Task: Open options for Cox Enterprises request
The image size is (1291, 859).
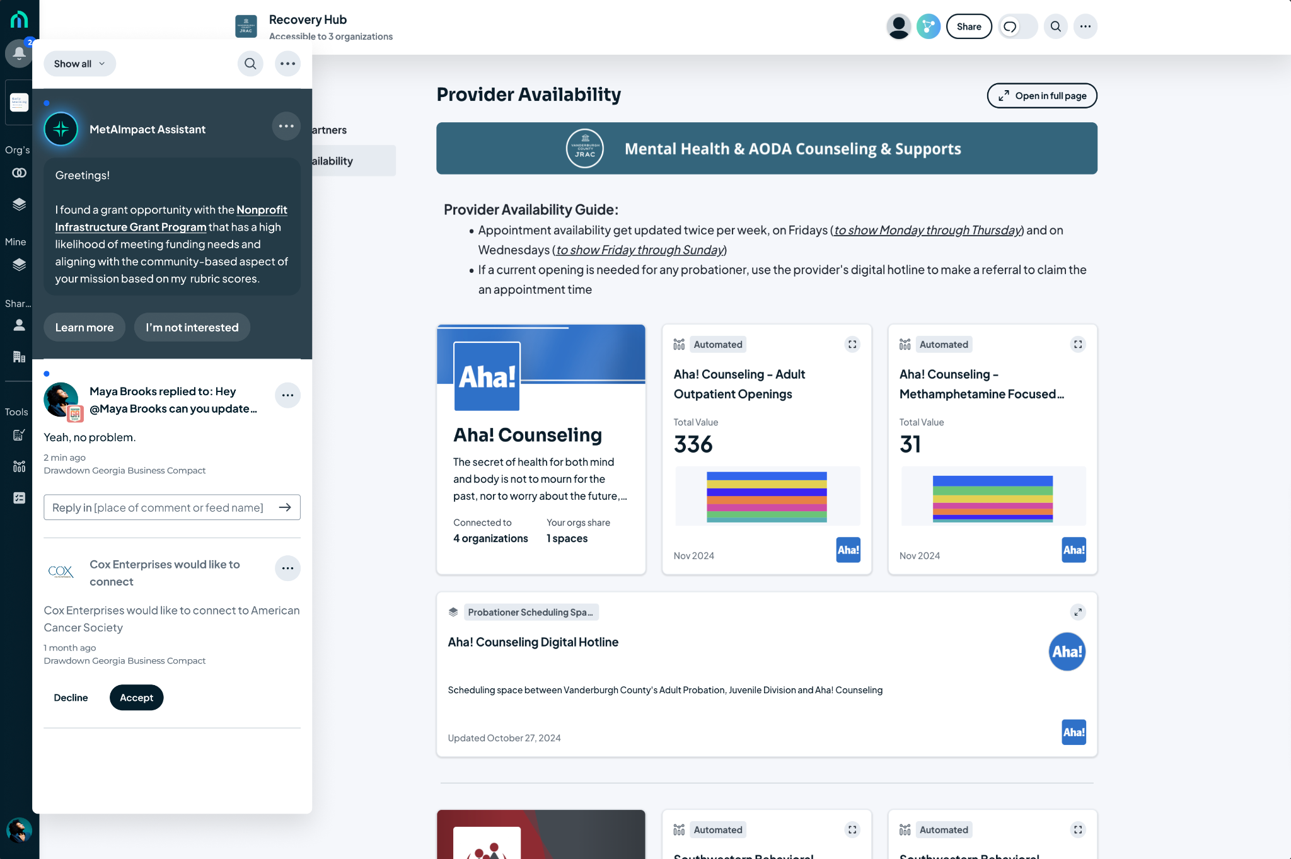Action: (287, 568)
